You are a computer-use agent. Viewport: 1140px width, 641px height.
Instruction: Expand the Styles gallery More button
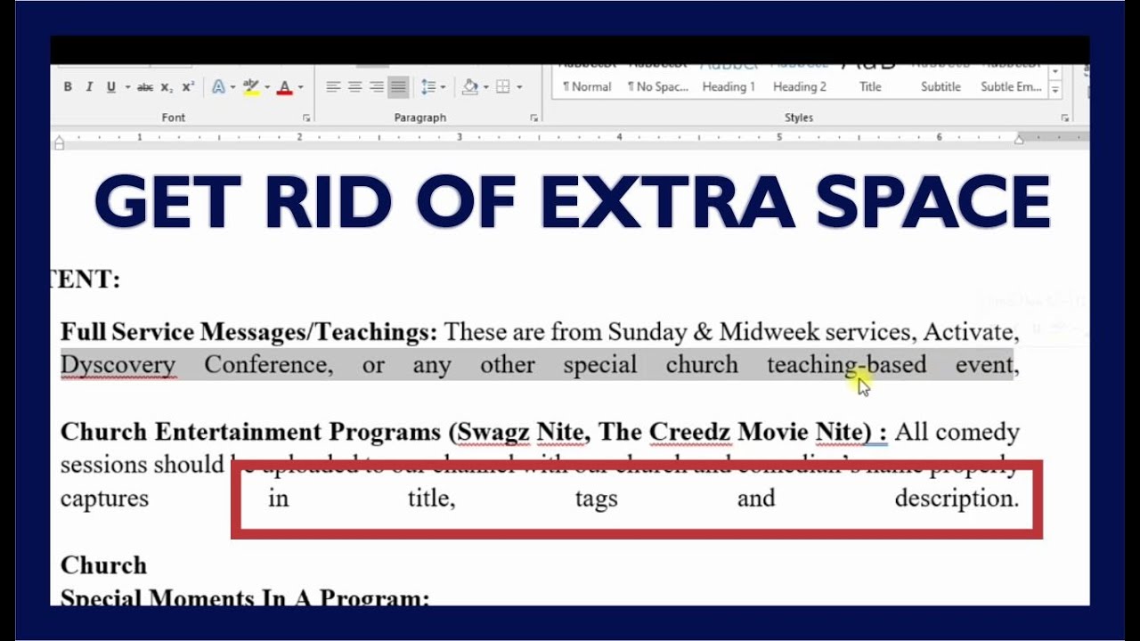click(1055, 91)
